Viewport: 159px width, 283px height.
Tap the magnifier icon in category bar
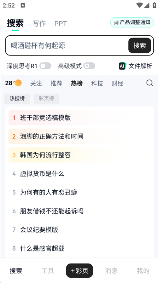pyautogui.click(x=149, y=83)
